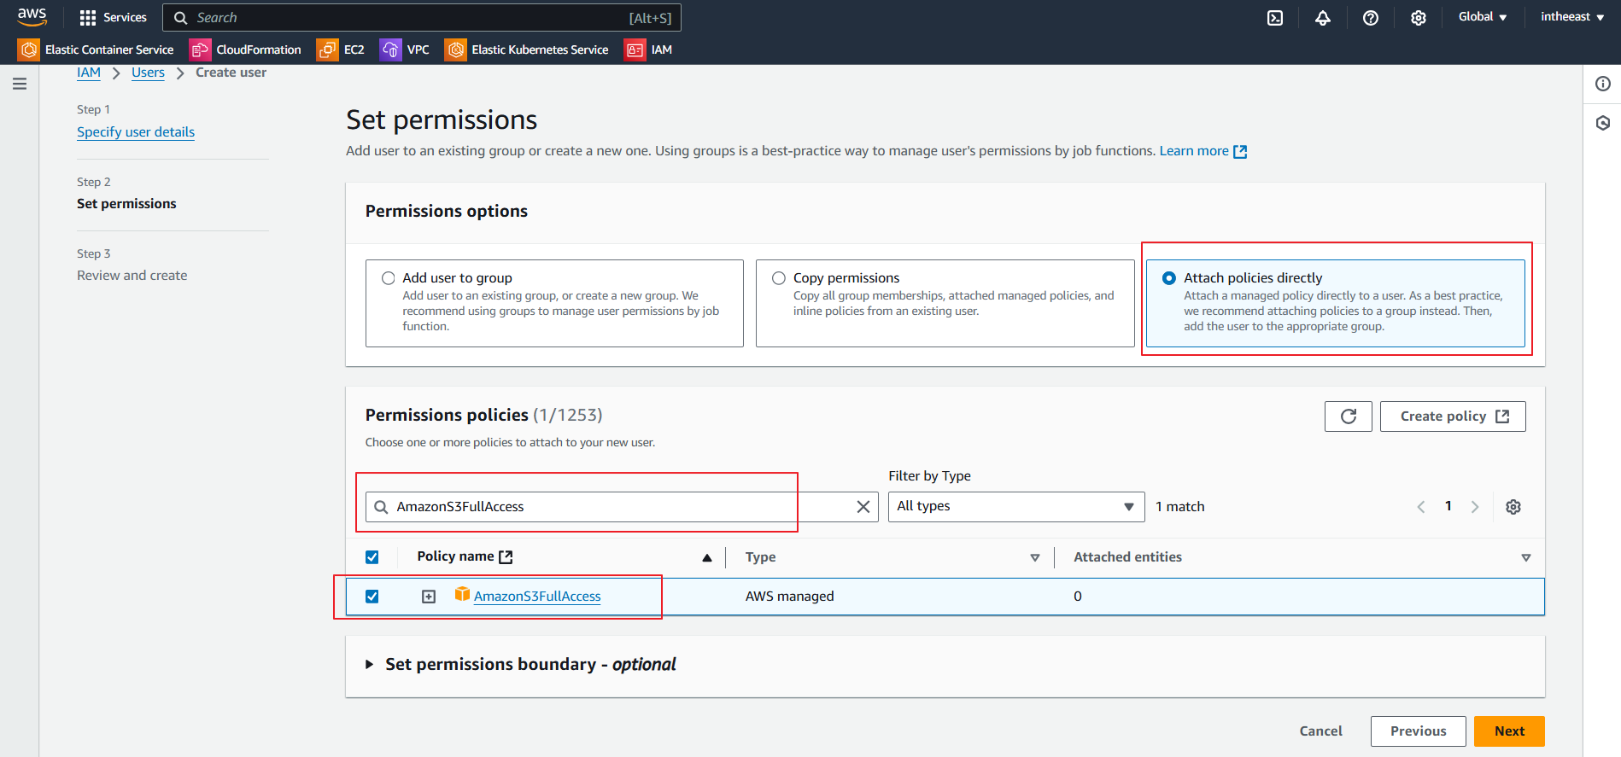Open EC2 shortcut in favorites bar
Image resolution: width=1621 pixels, height=757 pixels.
[342, 49]
